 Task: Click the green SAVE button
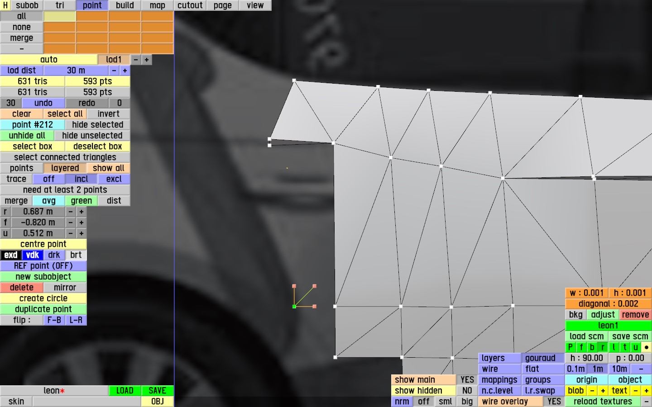[x=158, y=391]
